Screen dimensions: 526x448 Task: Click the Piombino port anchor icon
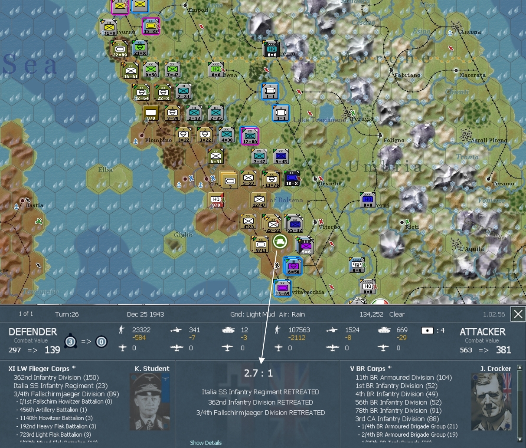coord(135,141)
